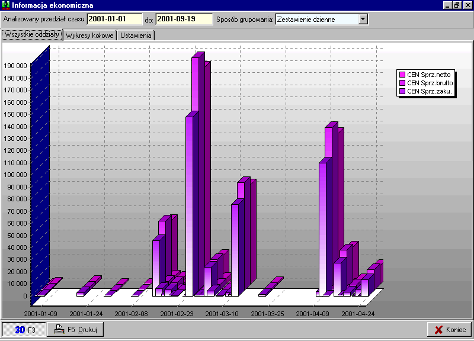Click the application icon in title bar
Screen dimensions: 474x341
[5, 5]
